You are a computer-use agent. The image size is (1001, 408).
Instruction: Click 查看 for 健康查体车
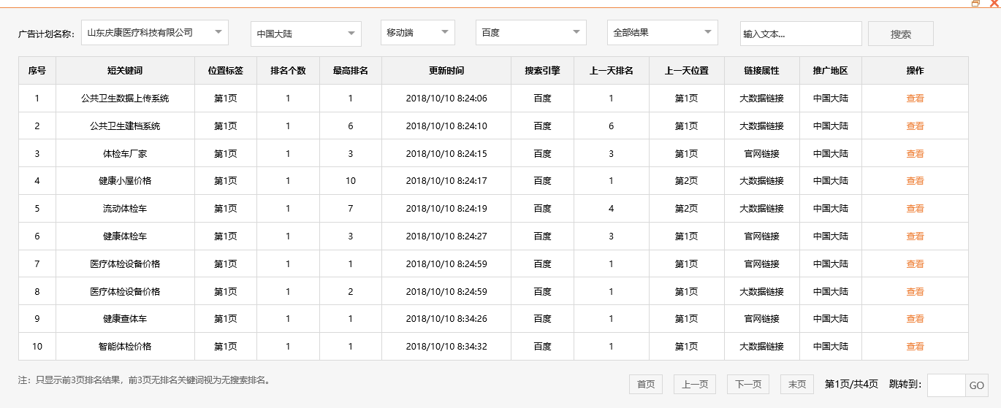pyautogui.click(x=915, y=319)
